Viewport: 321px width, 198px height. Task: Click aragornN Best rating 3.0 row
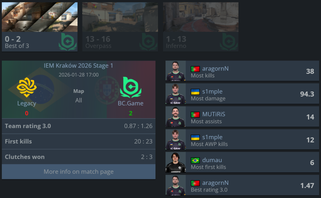pyautogui.click(x=242, y=185)
